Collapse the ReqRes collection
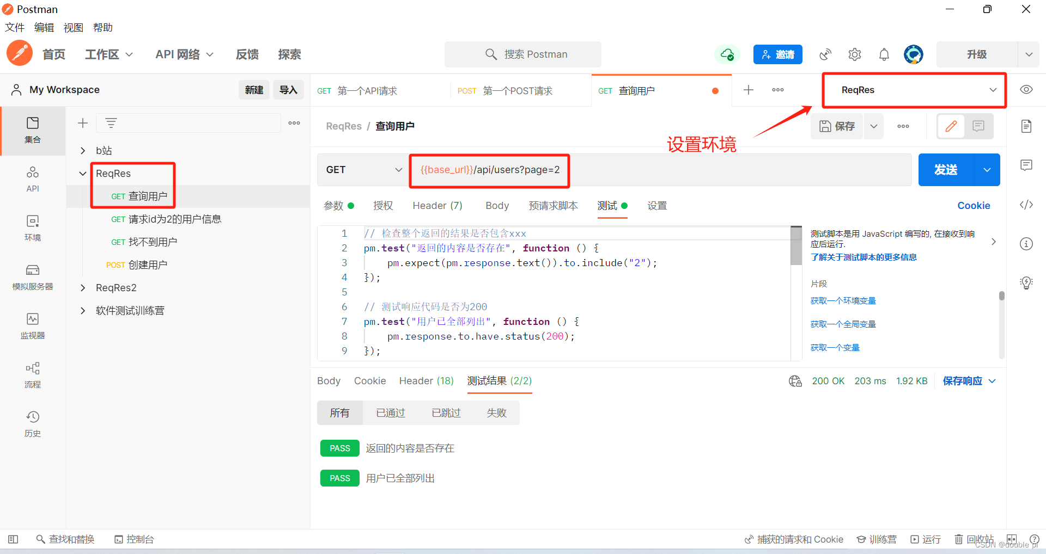The width and height of the screenshot is (1046, 554). click(83, 174)
